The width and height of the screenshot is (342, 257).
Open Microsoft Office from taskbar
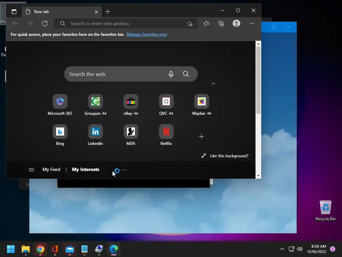coord(55,249)
